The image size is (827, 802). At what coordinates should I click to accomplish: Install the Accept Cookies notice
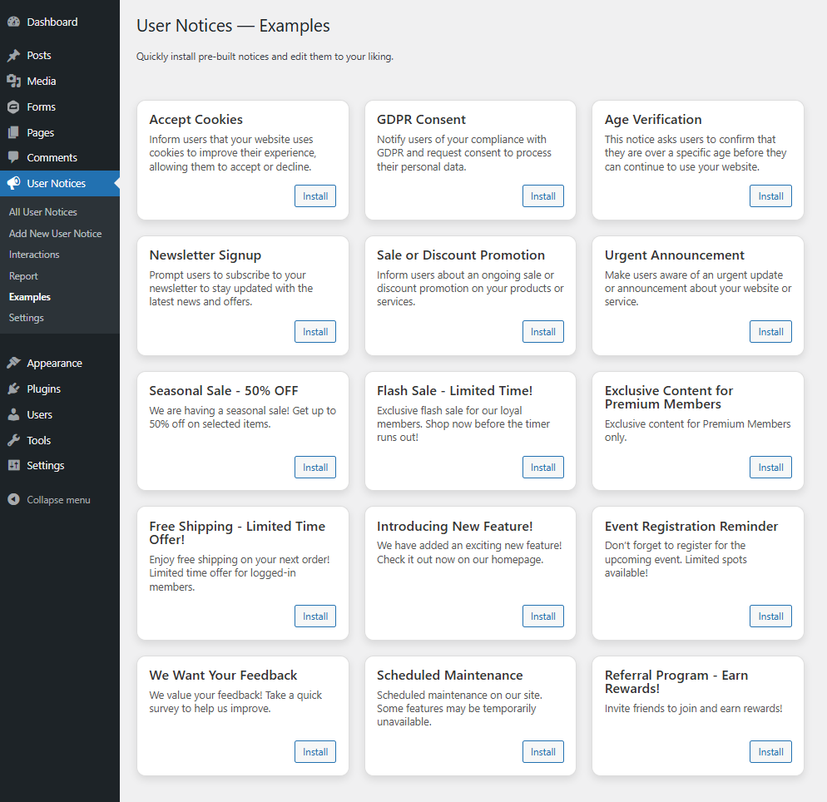pyautogui.click(x=314, y=196)
